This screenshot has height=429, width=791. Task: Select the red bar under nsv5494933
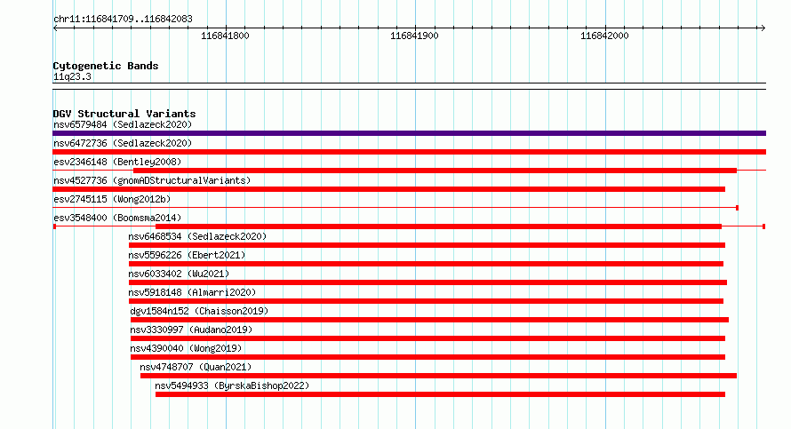point(440,394)
